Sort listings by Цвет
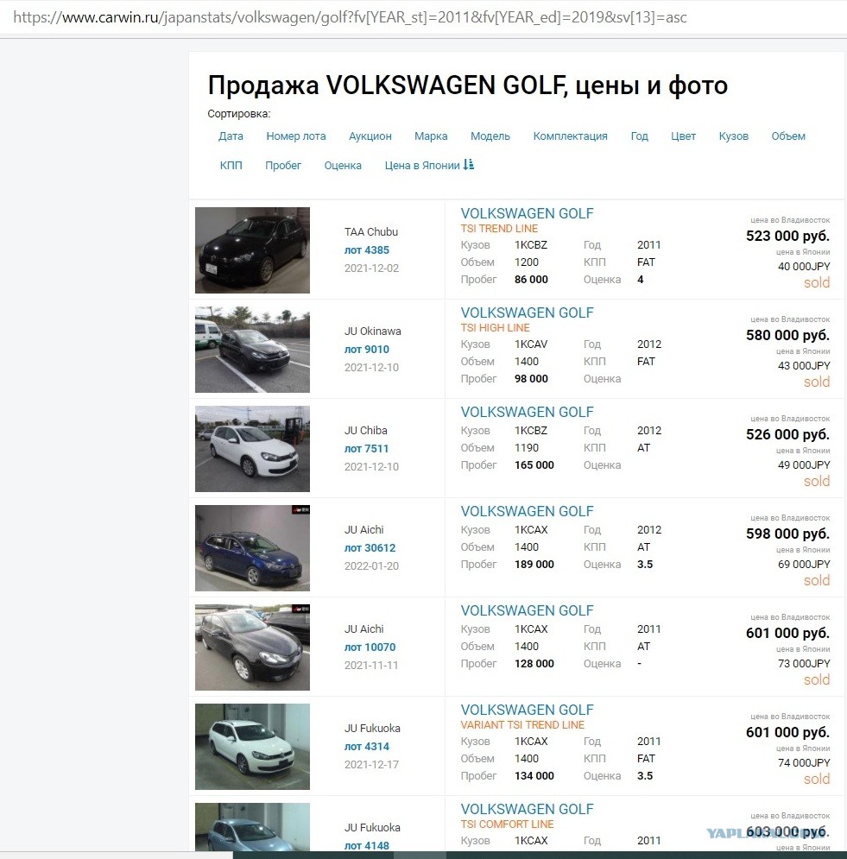The height and width of the screenshot is (859, 847). pyautogui.click(x=683, y=136)
